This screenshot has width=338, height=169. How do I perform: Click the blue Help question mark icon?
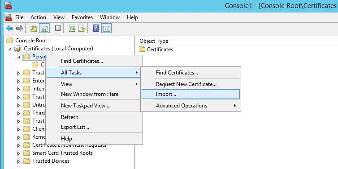coord(95,28)
